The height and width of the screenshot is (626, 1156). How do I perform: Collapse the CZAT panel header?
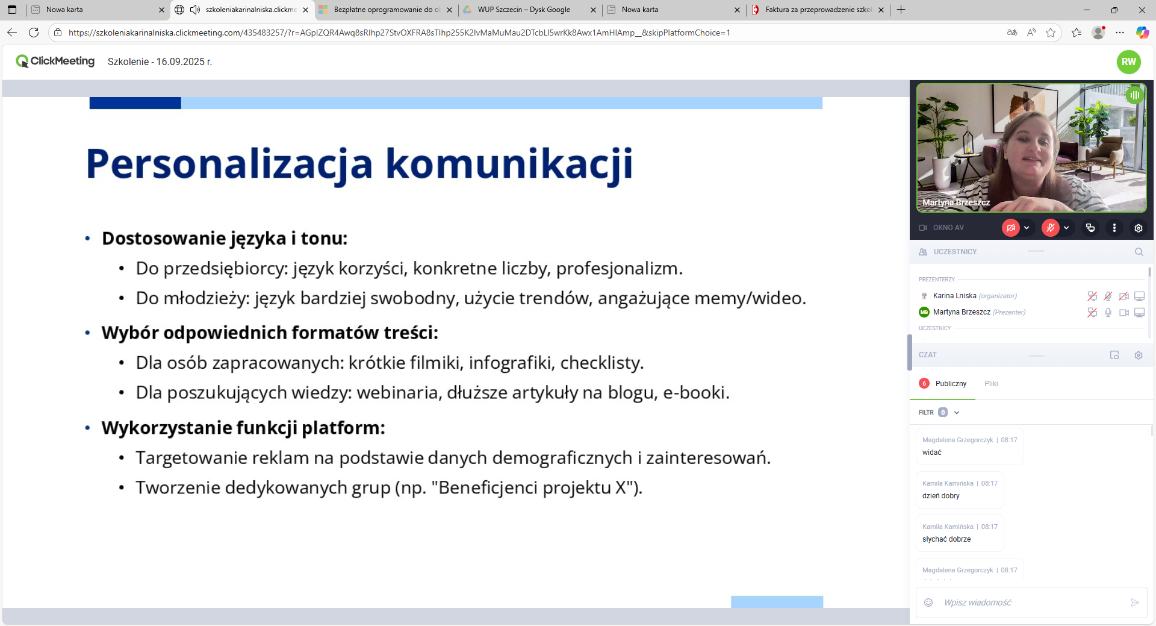point(1036,355)
